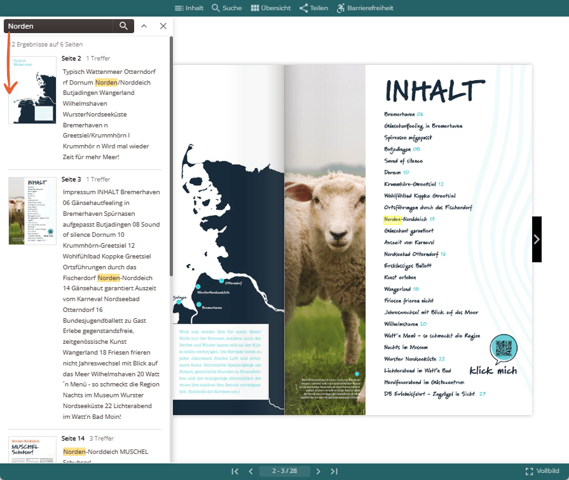The width and height of the screenshot is (569, 480).
Task: Enter Vollbild fullscreen mode
Action: point(542,471)
